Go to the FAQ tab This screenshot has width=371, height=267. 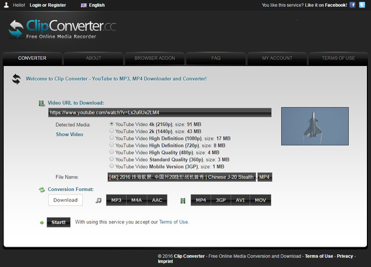(x=216, y=58)
